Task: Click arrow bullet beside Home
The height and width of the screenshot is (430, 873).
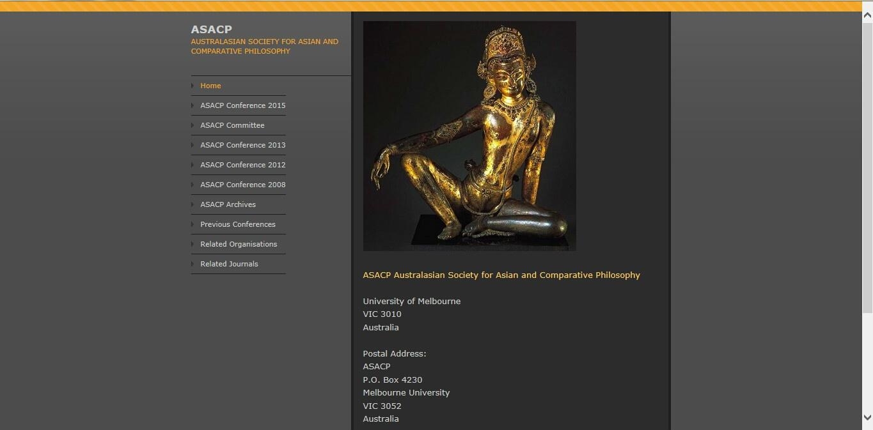Action: pyautogui.click(x=193, y=86)
